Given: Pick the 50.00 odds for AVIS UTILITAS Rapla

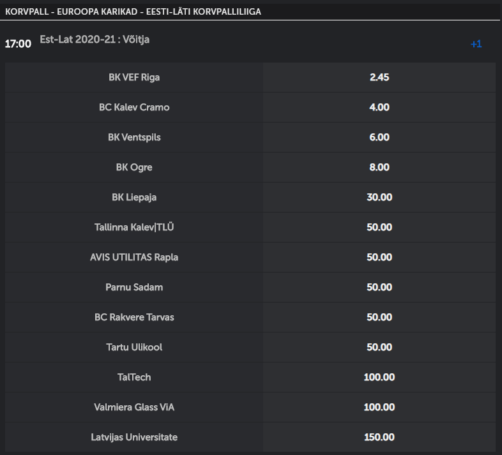Looking at the screenshot, I should (379, 257).
